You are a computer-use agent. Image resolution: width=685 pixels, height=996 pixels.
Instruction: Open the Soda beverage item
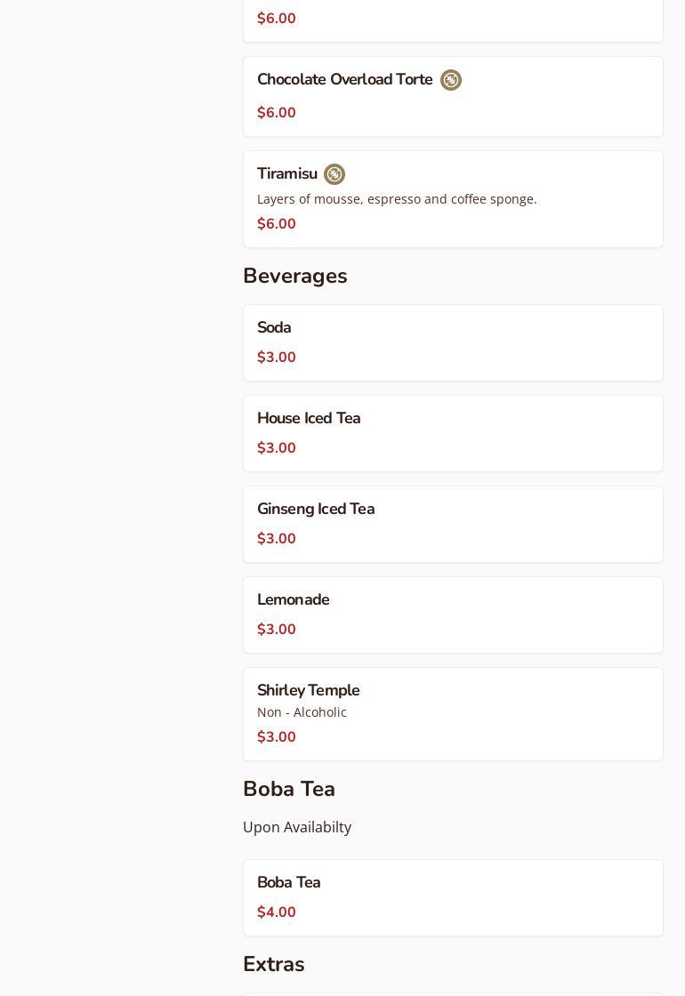pos(453,342)
